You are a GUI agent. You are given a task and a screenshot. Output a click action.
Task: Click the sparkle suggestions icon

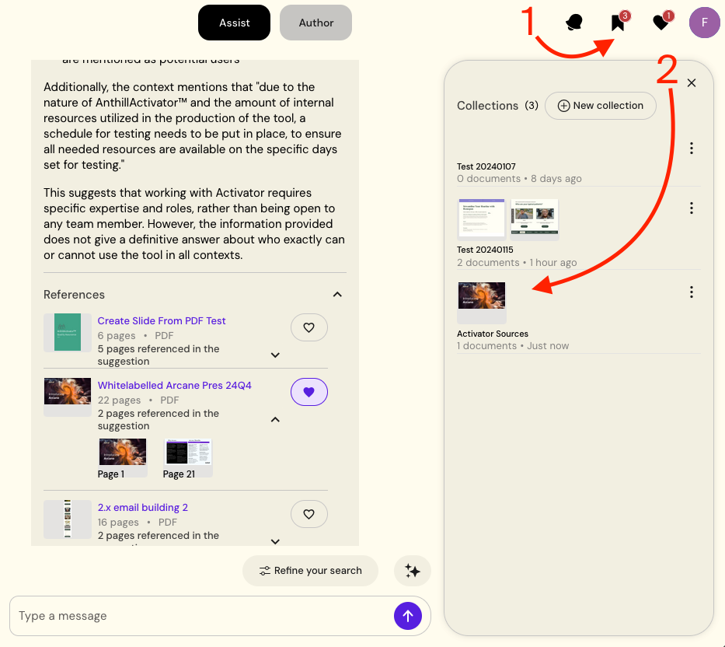[x=413, y=571]
